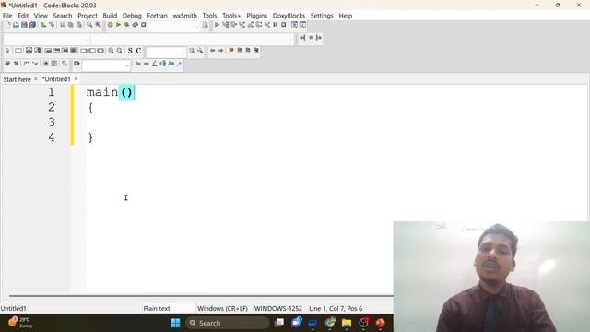This screenshot has width=590, height=332.
Task: Open the View menu
Action: pyautogui.click(x=41, y=16)
